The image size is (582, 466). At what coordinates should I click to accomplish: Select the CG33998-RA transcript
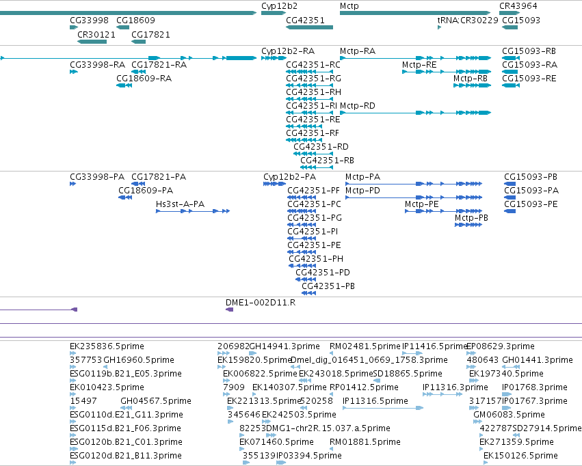pos(74,72)
